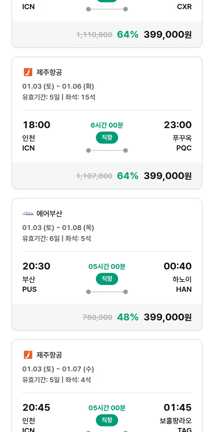214x432 pixels.
Task: Click route line of ICN–PQC flight
Action: (107, 150)
